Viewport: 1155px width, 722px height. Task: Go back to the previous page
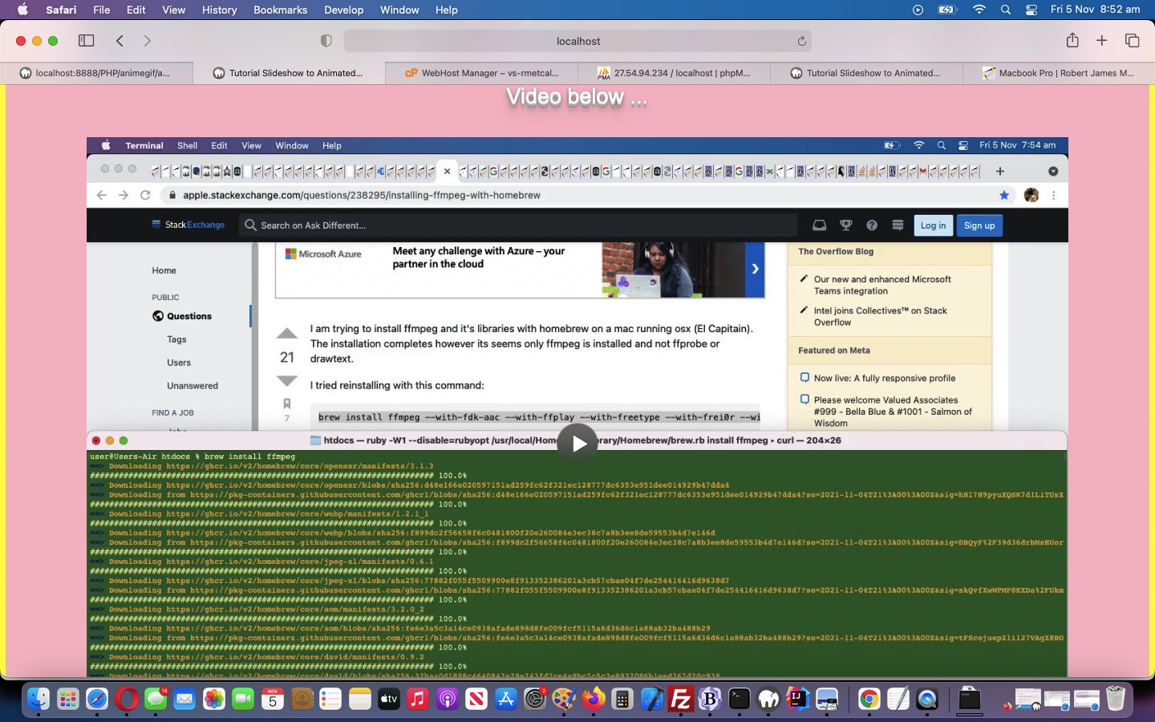120,41
